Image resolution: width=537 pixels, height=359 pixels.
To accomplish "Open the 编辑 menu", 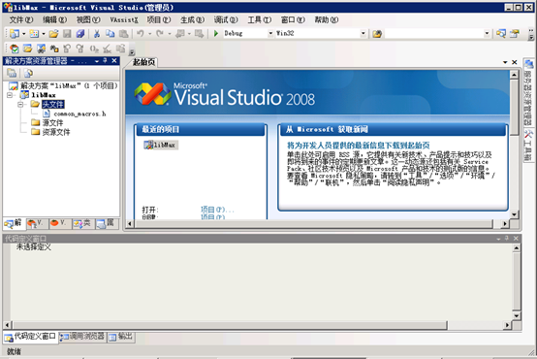I will 54,19.
